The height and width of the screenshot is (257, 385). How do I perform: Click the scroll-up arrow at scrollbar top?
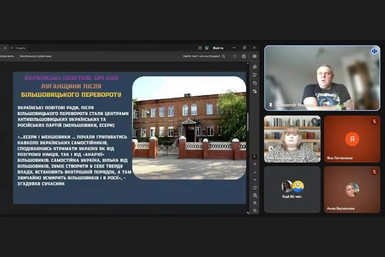pyautogui.click(x=248, y=63)
